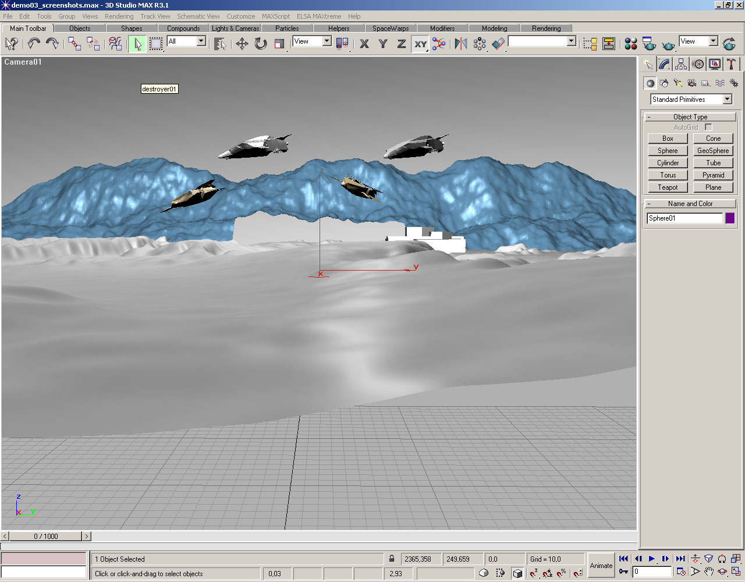Switch to the Lights & Cameras tab
Image resolution: width=745 pixels, height=582 pixels.
235,28
